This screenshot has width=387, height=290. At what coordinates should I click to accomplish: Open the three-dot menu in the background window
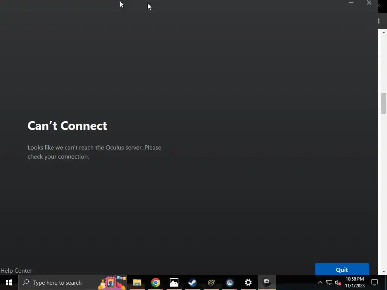click(379, 21)
